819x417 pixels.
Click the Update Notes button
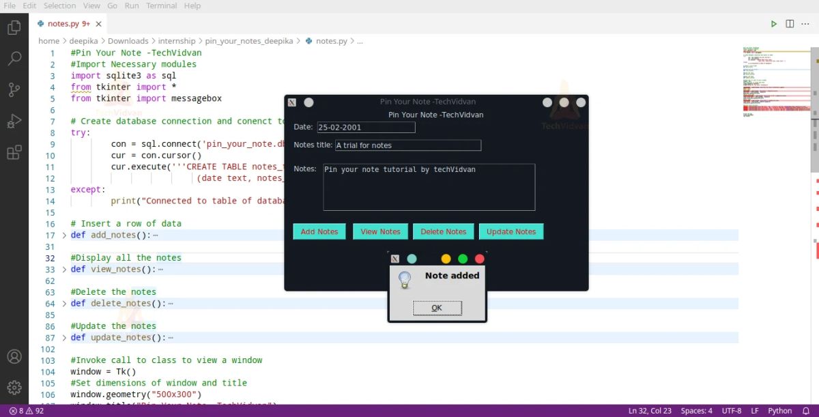tap(511, 231)
